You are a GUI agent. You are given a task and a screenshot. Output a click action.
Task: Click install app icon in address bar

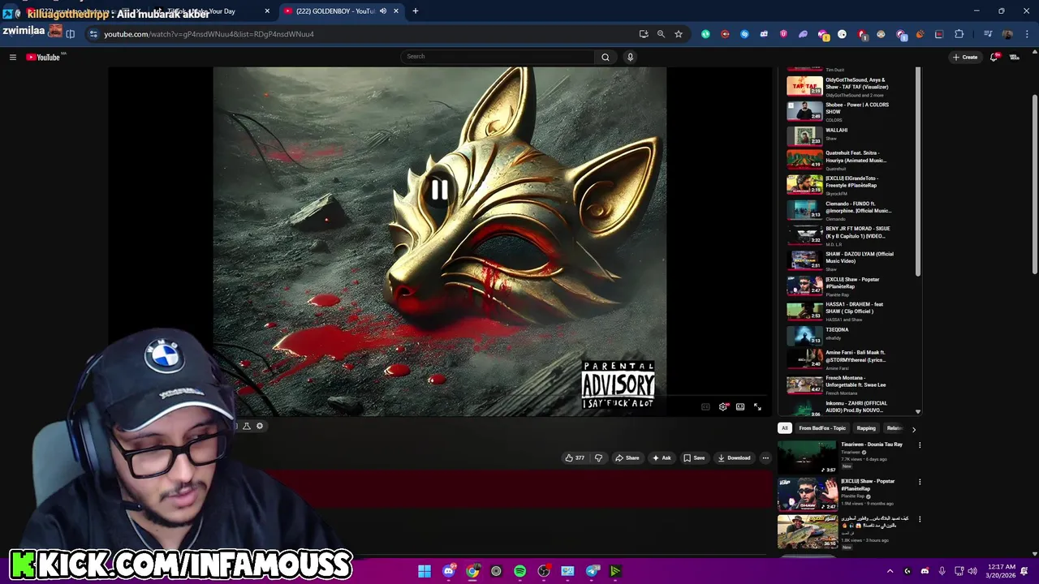click(x=644, y=34)
